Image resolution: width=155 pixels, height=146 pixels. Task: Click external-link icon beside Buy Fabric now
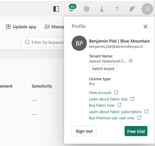tap(119, 105)
